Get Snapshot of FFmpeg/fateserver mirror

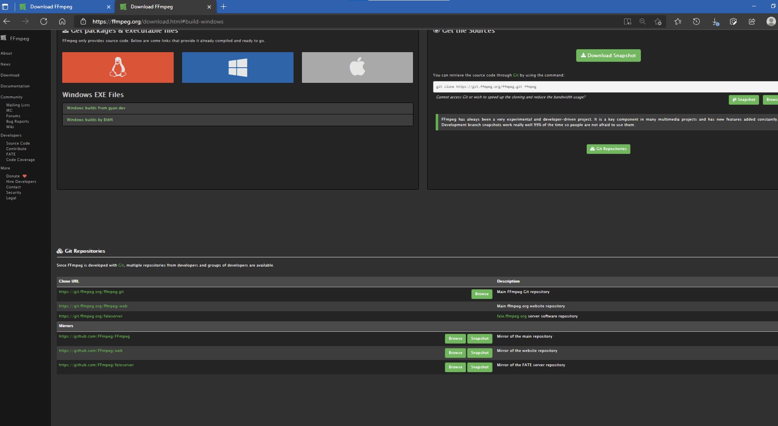pyautogui.click(x=479, y=367)
